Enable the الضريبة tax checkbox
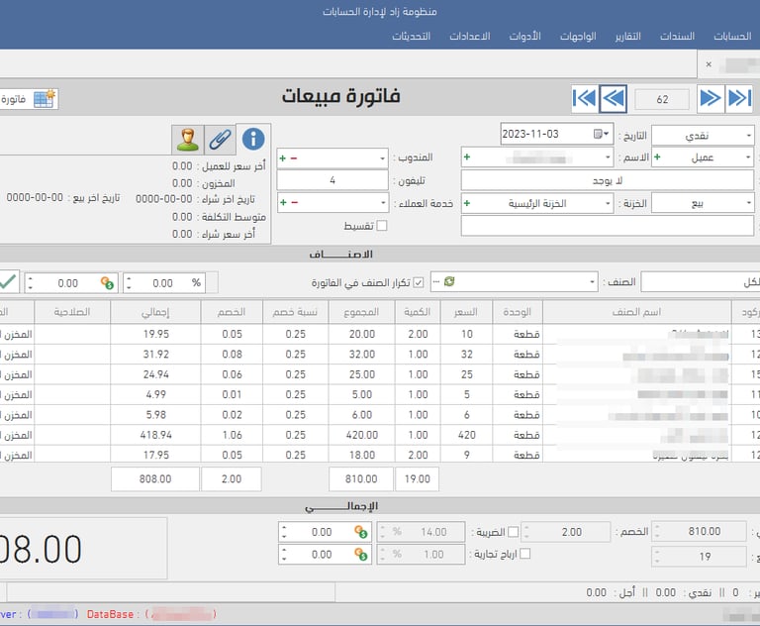The width and height of the screenshot is (760, 626). [513, 532]
